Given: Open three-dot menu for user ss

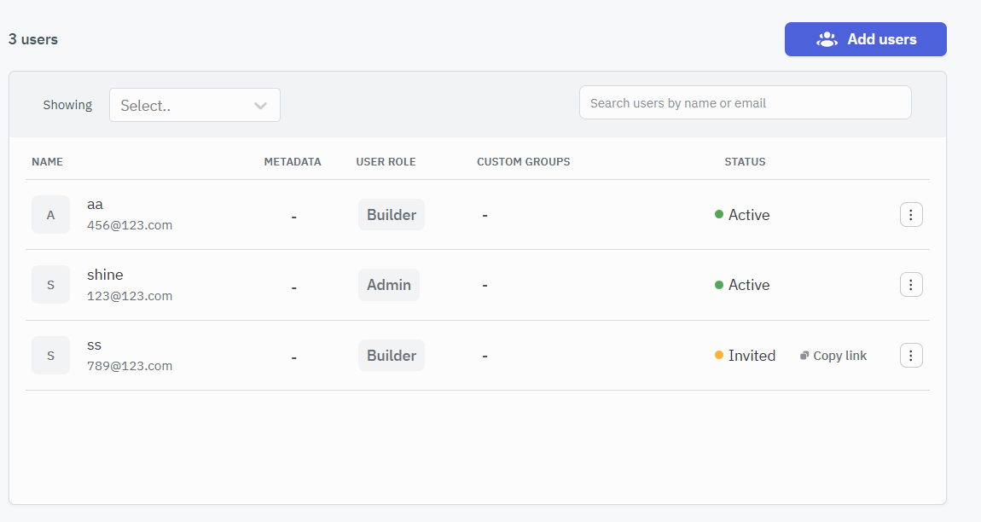Looking at the screenshot, I should coord(911,356).
